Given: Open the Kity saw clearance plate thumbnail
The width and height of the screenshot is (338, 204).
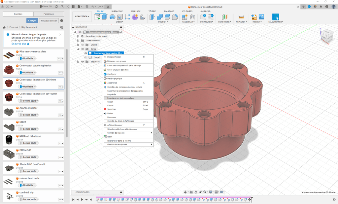Looking at the screenshot, I should click(9, 55).
